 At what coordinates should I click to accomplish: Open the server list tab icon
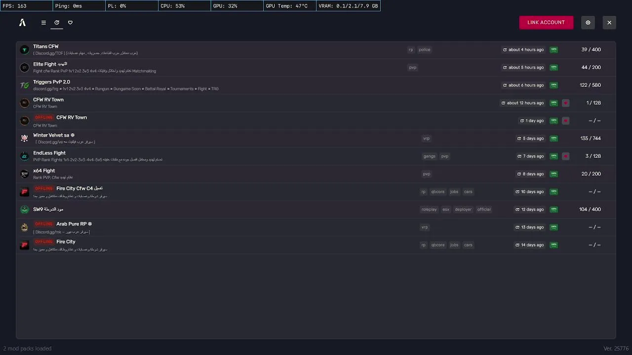[43, 23]
